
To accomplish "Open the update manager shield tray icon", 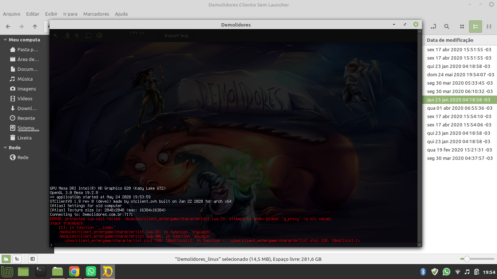I will [434, 272].
